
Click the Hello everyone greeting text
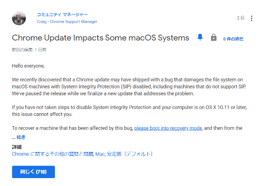coord(28,66)
